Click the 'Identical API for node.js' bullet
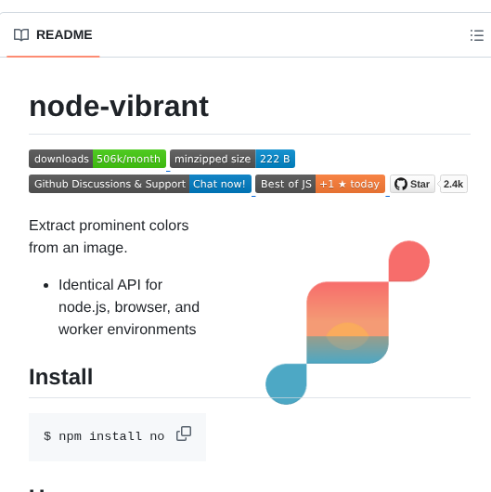491x492 pixels. [129, 307]
